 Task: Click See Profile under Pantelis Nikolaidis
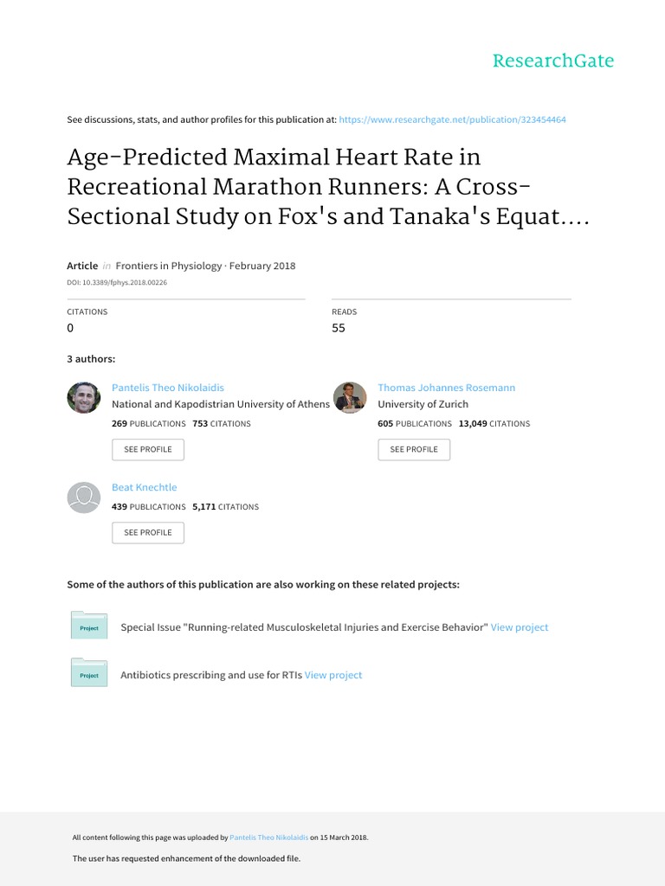coord(148,450)
